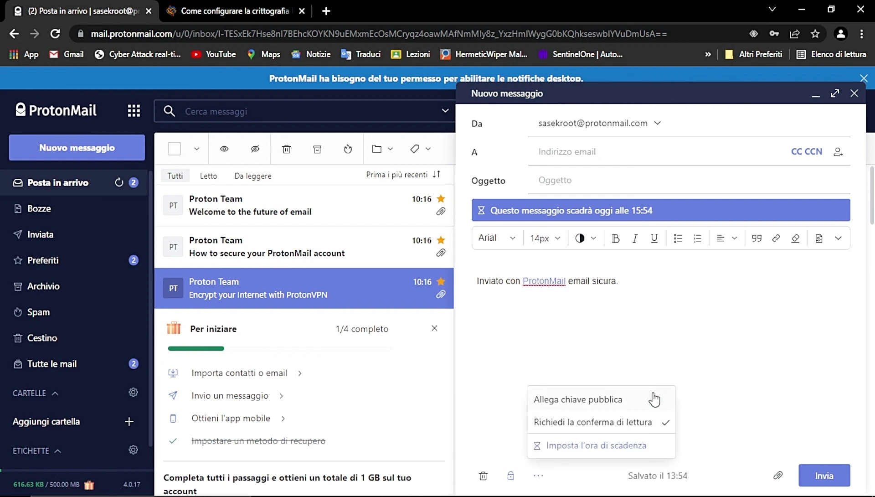
Task: Clear formatting with the eraser icon
Action: click(x=796, y=238)
